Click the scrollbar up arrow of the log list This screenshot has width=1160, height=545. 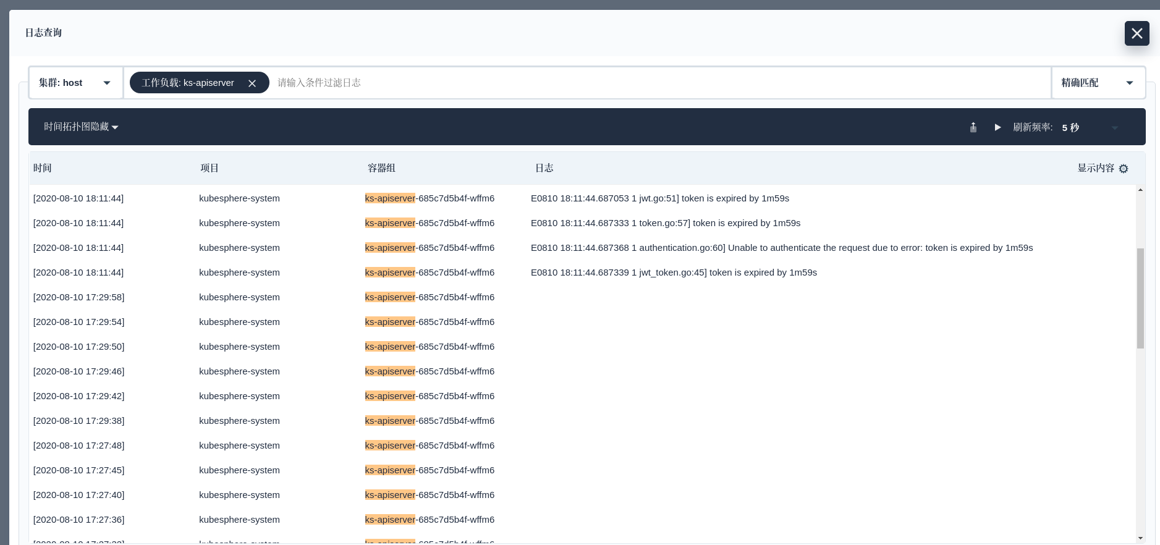(x=1140, y=190)
